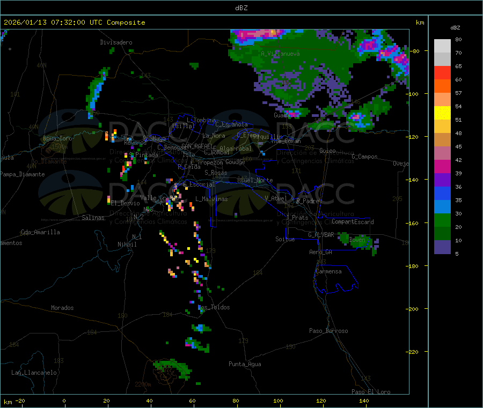483x408 pixels.
Task: Click the 140 km horizontal axis tick
Action: point(364,400)
